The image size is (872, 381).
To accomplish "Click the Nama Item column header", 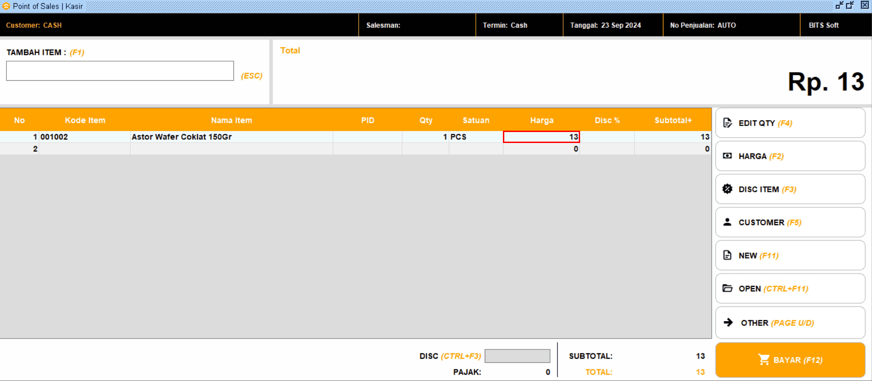I will click(x=231, y=120).
